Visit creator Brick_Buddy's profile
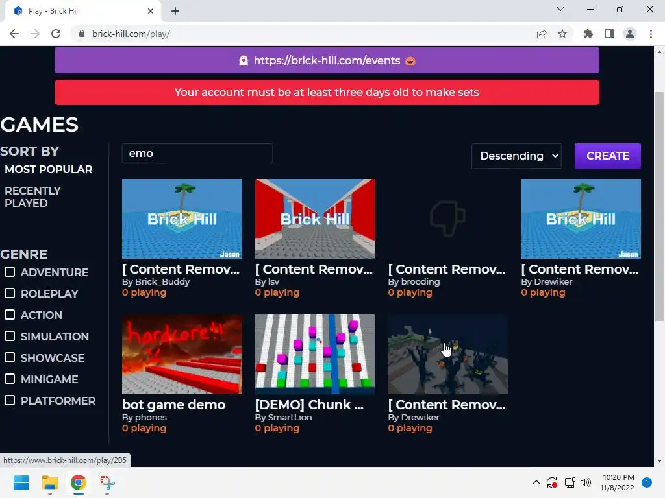Screen dimensions: 665x498 tap(162, 281)
